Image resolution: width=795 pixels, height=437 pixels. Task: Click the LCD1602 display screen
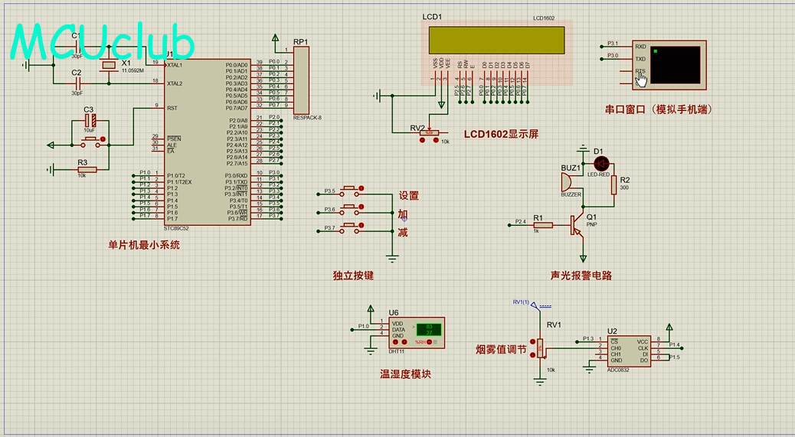[x=497, y=41]
